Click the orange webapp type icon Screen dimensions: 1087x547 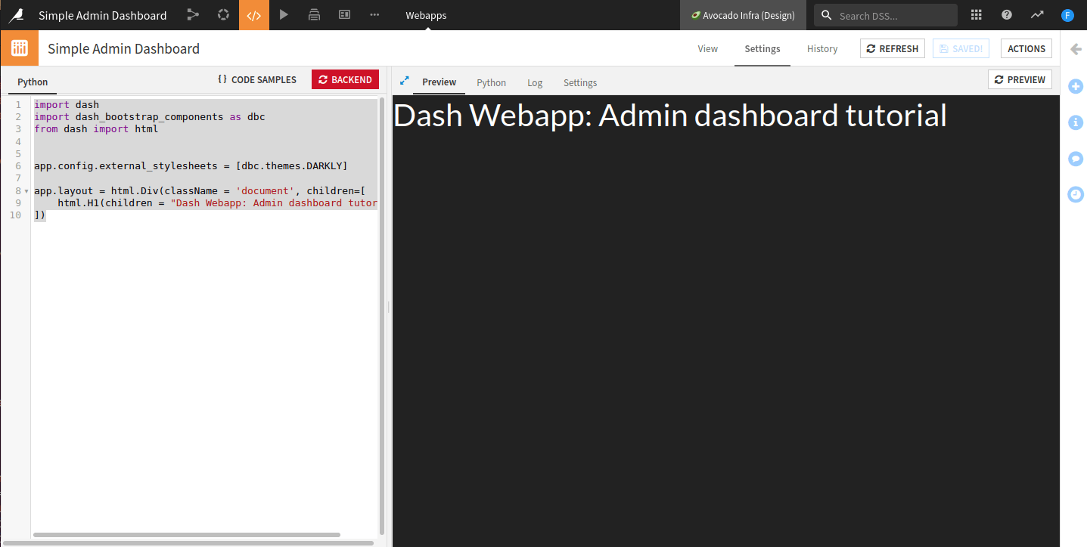[x=20, y=48]
